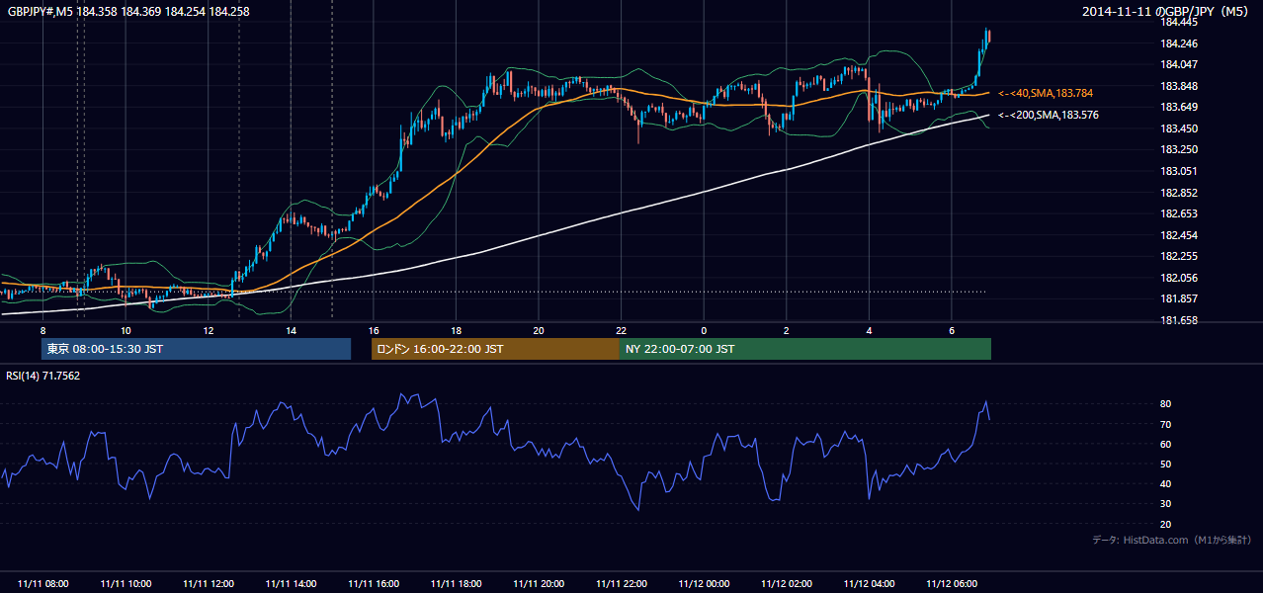Click hour label 2 under the price chart
This screenshot has height=593, width=1263.
[x=786, y=330]
